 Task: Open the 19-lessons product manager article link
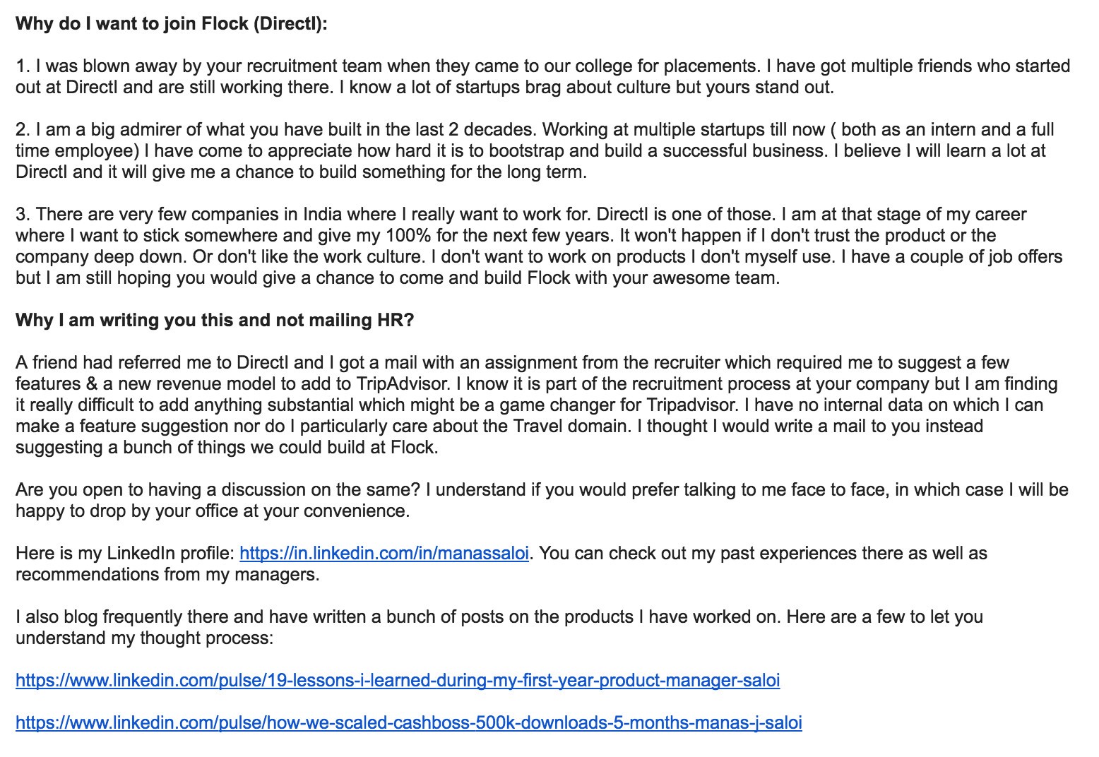[398, 680]
